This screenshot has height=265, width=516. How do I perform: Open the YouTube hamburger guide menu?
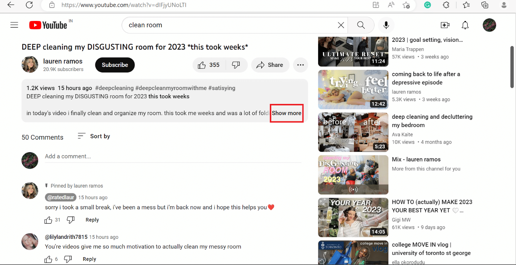[x=14, y=25]
